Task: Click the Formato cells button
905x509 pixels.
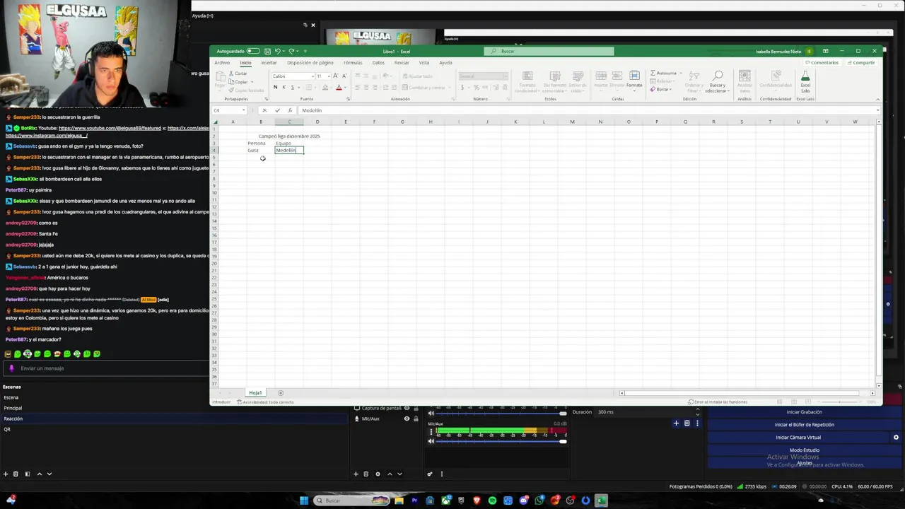Action: click(x=634, y=79)
